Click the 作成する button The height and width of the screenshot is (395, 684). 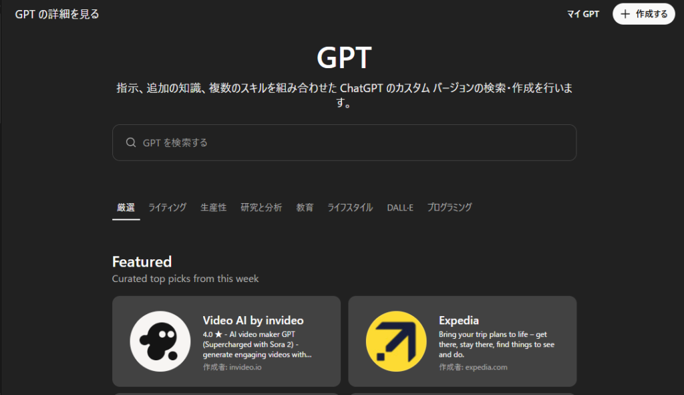643,13
